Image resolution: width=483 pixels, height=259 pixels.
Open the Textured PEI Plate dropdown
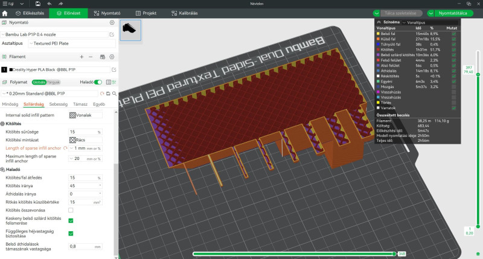pos(72,43)
